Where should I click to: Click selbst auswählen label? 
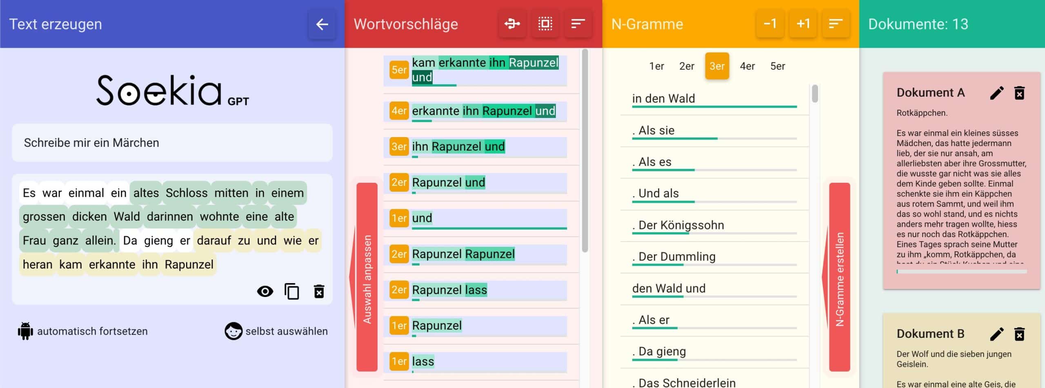287,331
